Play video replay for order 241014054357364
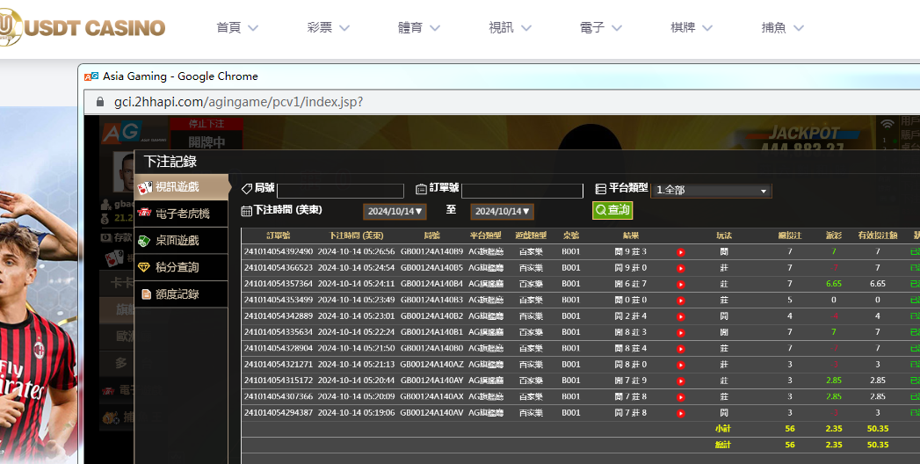This screenshot has width=920, height=464. pyautogui.click(x=681, y=284)
